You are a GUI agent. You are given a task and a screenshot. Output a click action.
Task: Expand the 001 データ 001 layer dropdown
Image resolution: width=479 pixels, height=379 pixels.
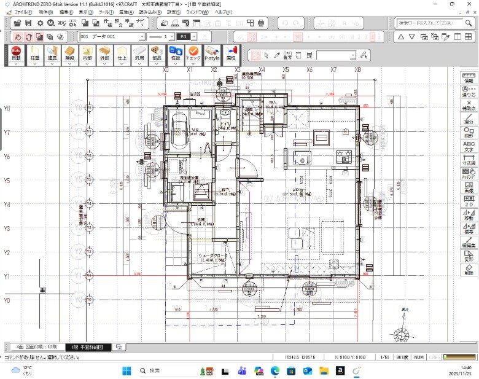142,37
